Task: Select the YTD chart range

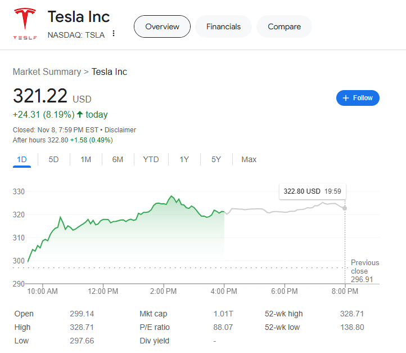Action: (151, 159)
